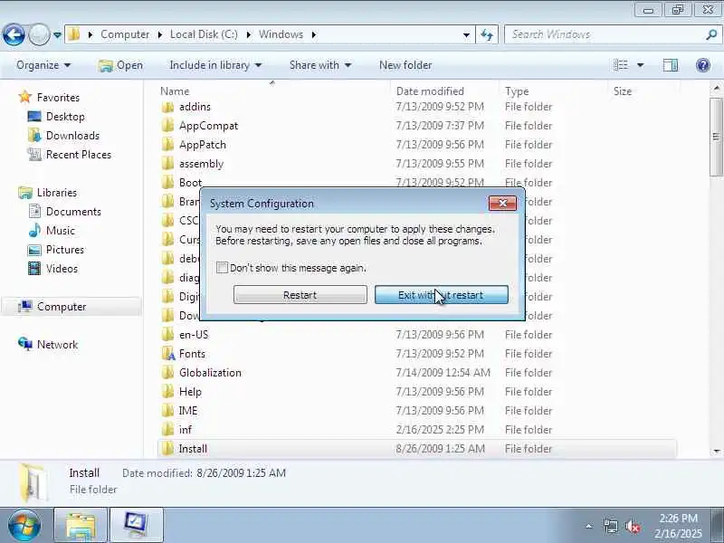
Task: Click Exit without restart button
Action: (x=442, y=295)
